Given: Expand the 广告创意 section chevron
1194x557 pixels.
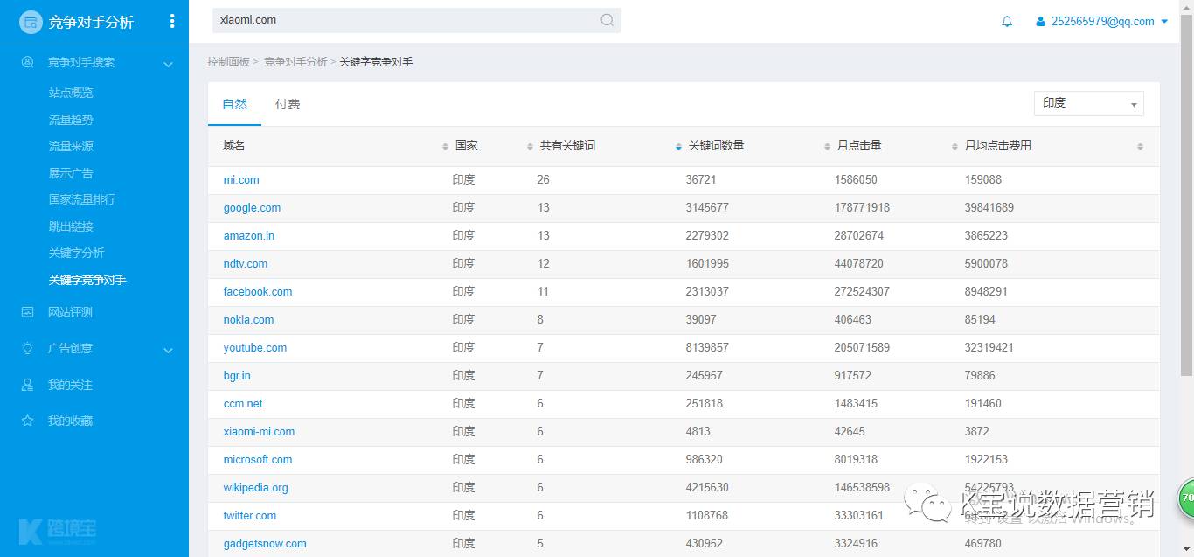Looking at the screenshot, I should click(x=168, y=350).
